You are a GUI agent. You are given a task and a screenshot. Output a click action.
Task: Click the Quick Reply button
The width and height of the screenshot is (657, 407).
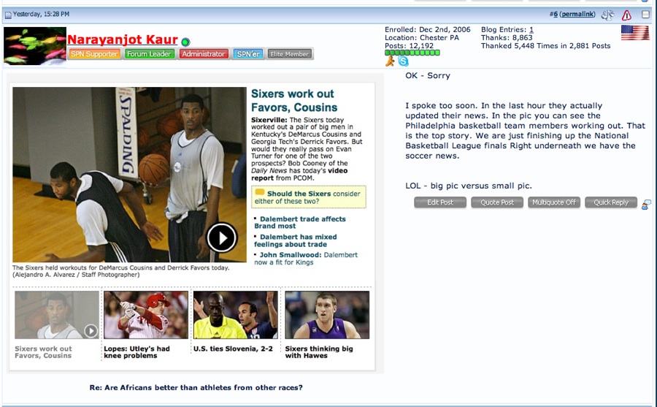pyautogui.click(x=611, y=202)
